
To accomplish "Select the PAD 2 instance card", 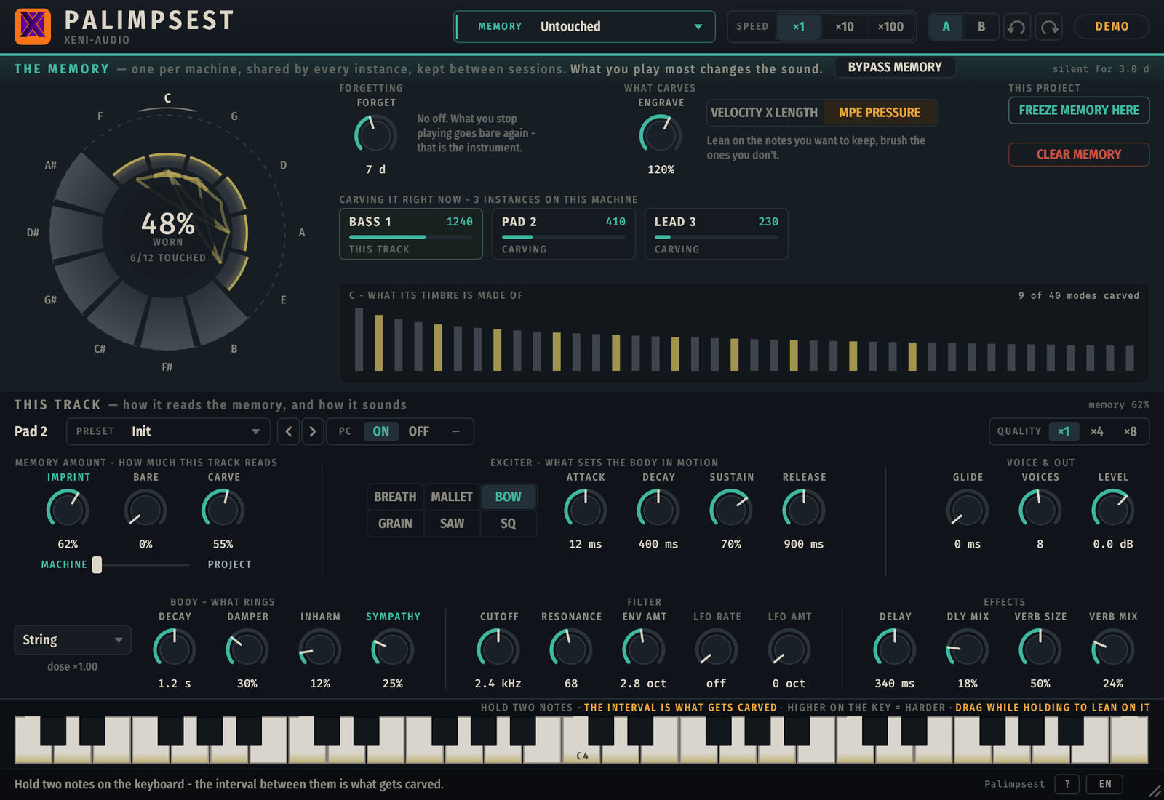I will point(564,234).
